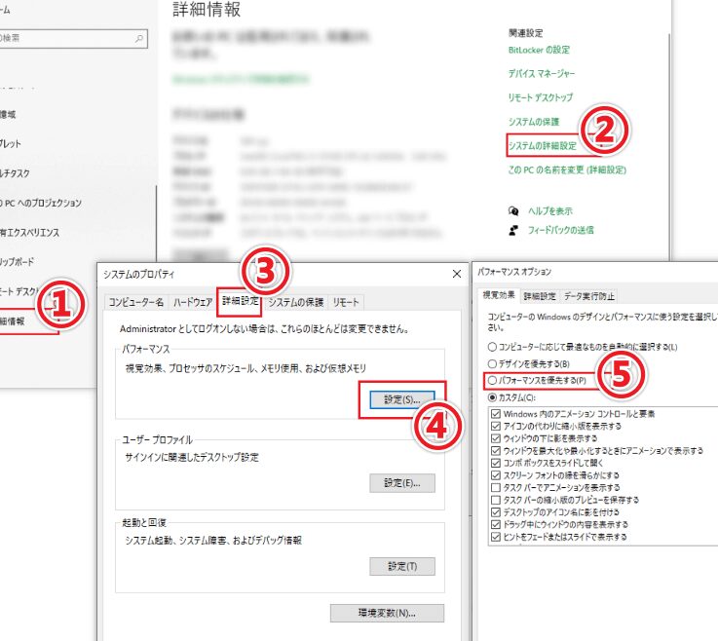The width and height of the screenshot is (718, 641).
Task: Toggle ウィンドウの下に影を表示する checkbox
Action: coord(496,438)
